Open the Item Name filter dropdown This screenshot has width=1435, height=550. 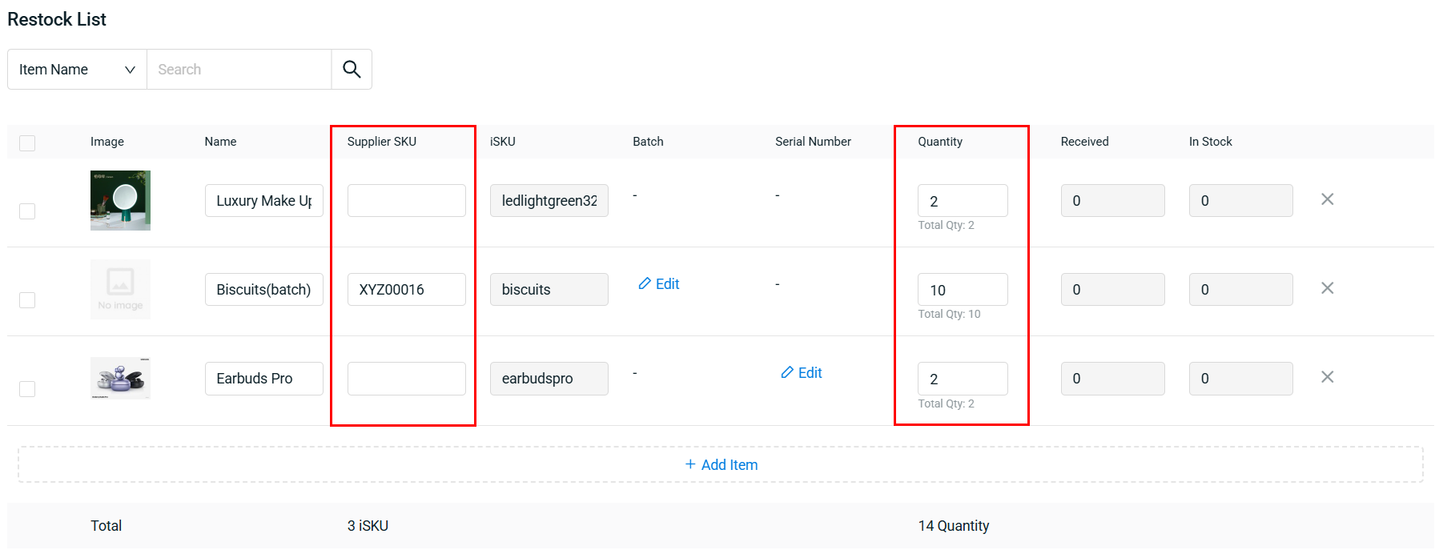77,70
